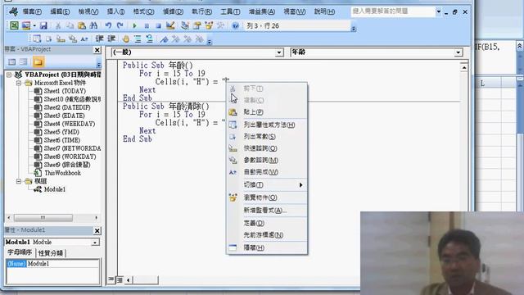The image size is (524, 295).
Task: Choose 定義(D) in context menu
Action: (267, 223)
